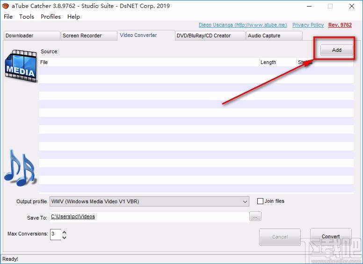This screenshot has height=264, width=363.
Task: Open the Audio Capture tab
Action: (x=274, y=36)
